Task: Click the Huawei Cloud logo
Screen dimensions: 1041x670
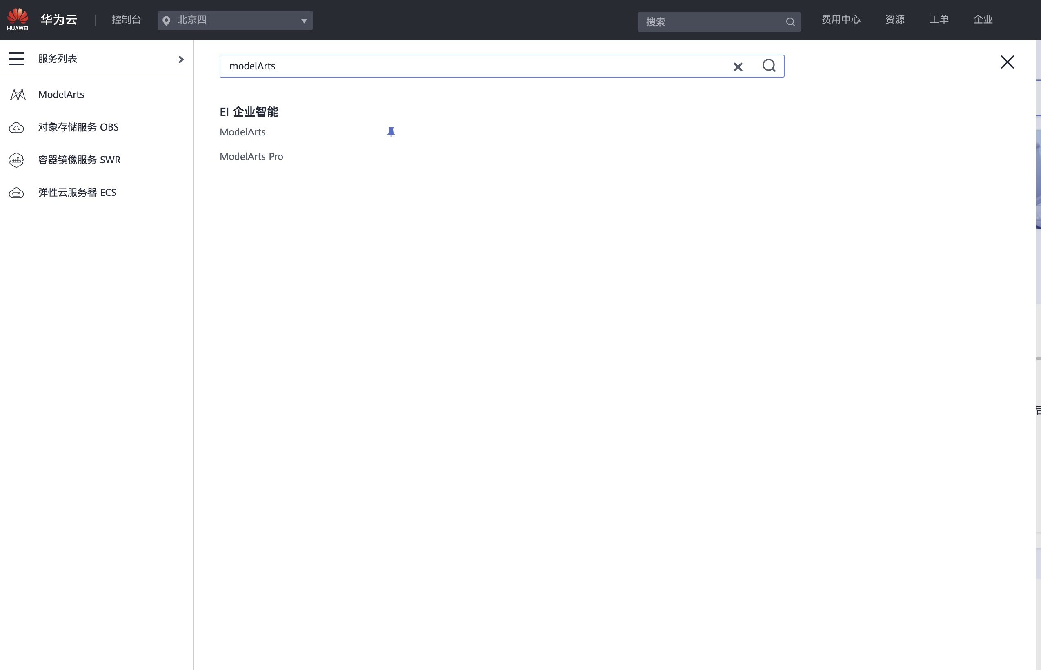Action: (x=18, y=19)
